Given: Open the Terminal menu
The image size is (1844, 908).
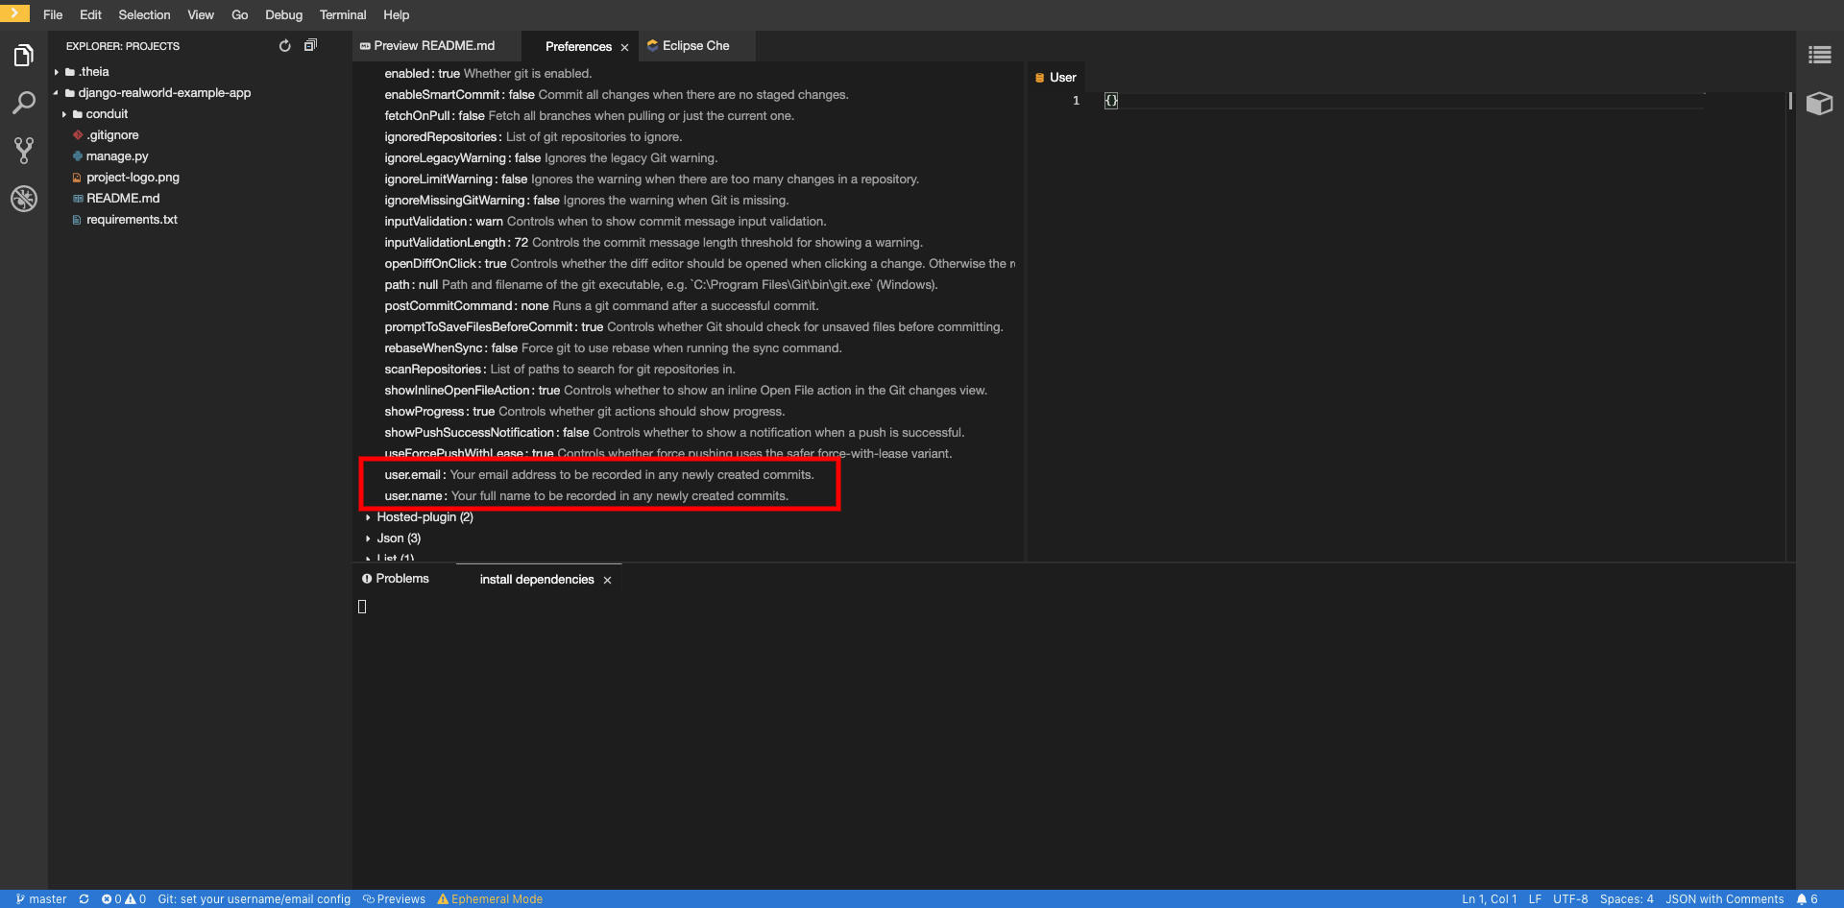Looking at the screenshot, I should [342, 15].
